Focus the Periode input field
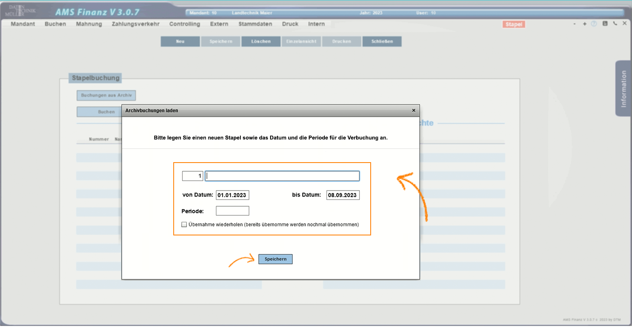The image size is (632, 332). pos(232,211)
